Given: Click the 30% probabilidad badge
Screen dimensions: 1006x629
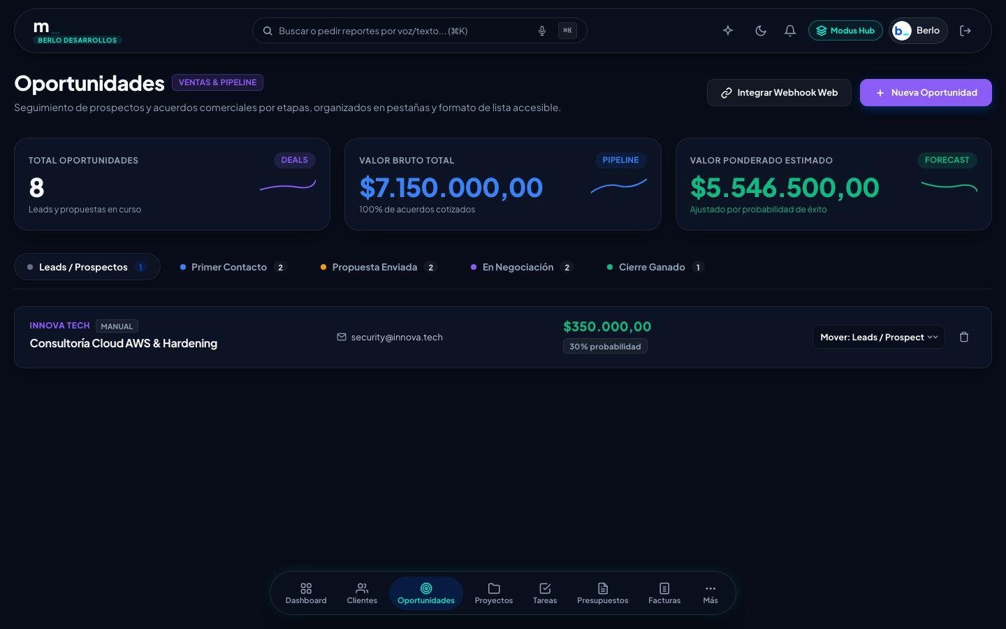Looking at the screenshot, I should tap(605, 347).
